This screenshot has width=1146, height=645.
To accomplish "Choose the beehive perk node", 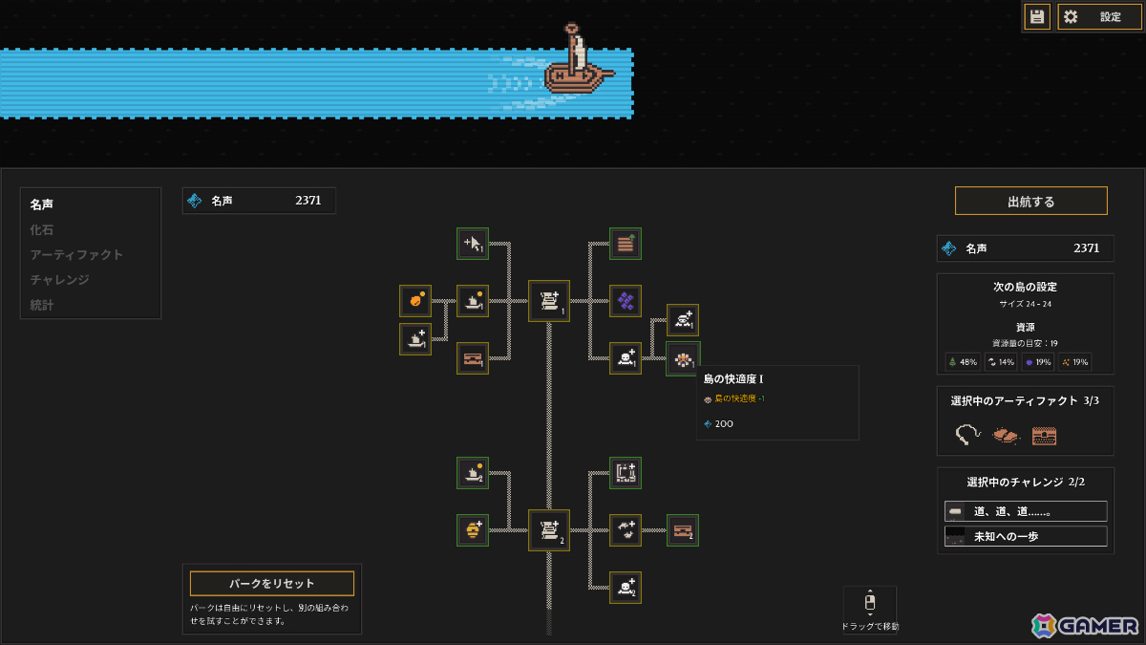I will click(473, 530).
